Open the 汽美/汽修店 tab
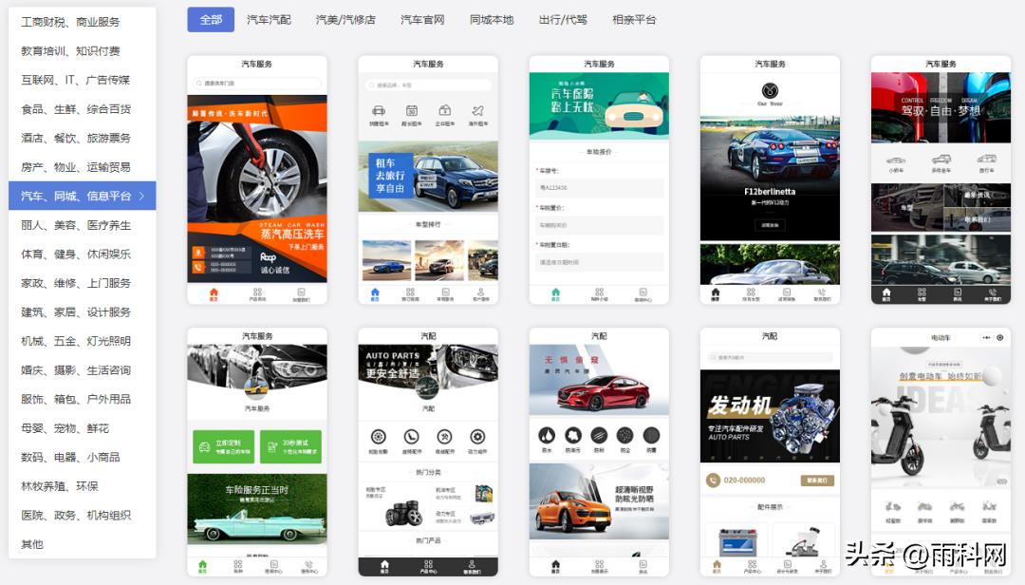Image resolution: width=1025 pixels, height=585 pixels. coord(345,20)
